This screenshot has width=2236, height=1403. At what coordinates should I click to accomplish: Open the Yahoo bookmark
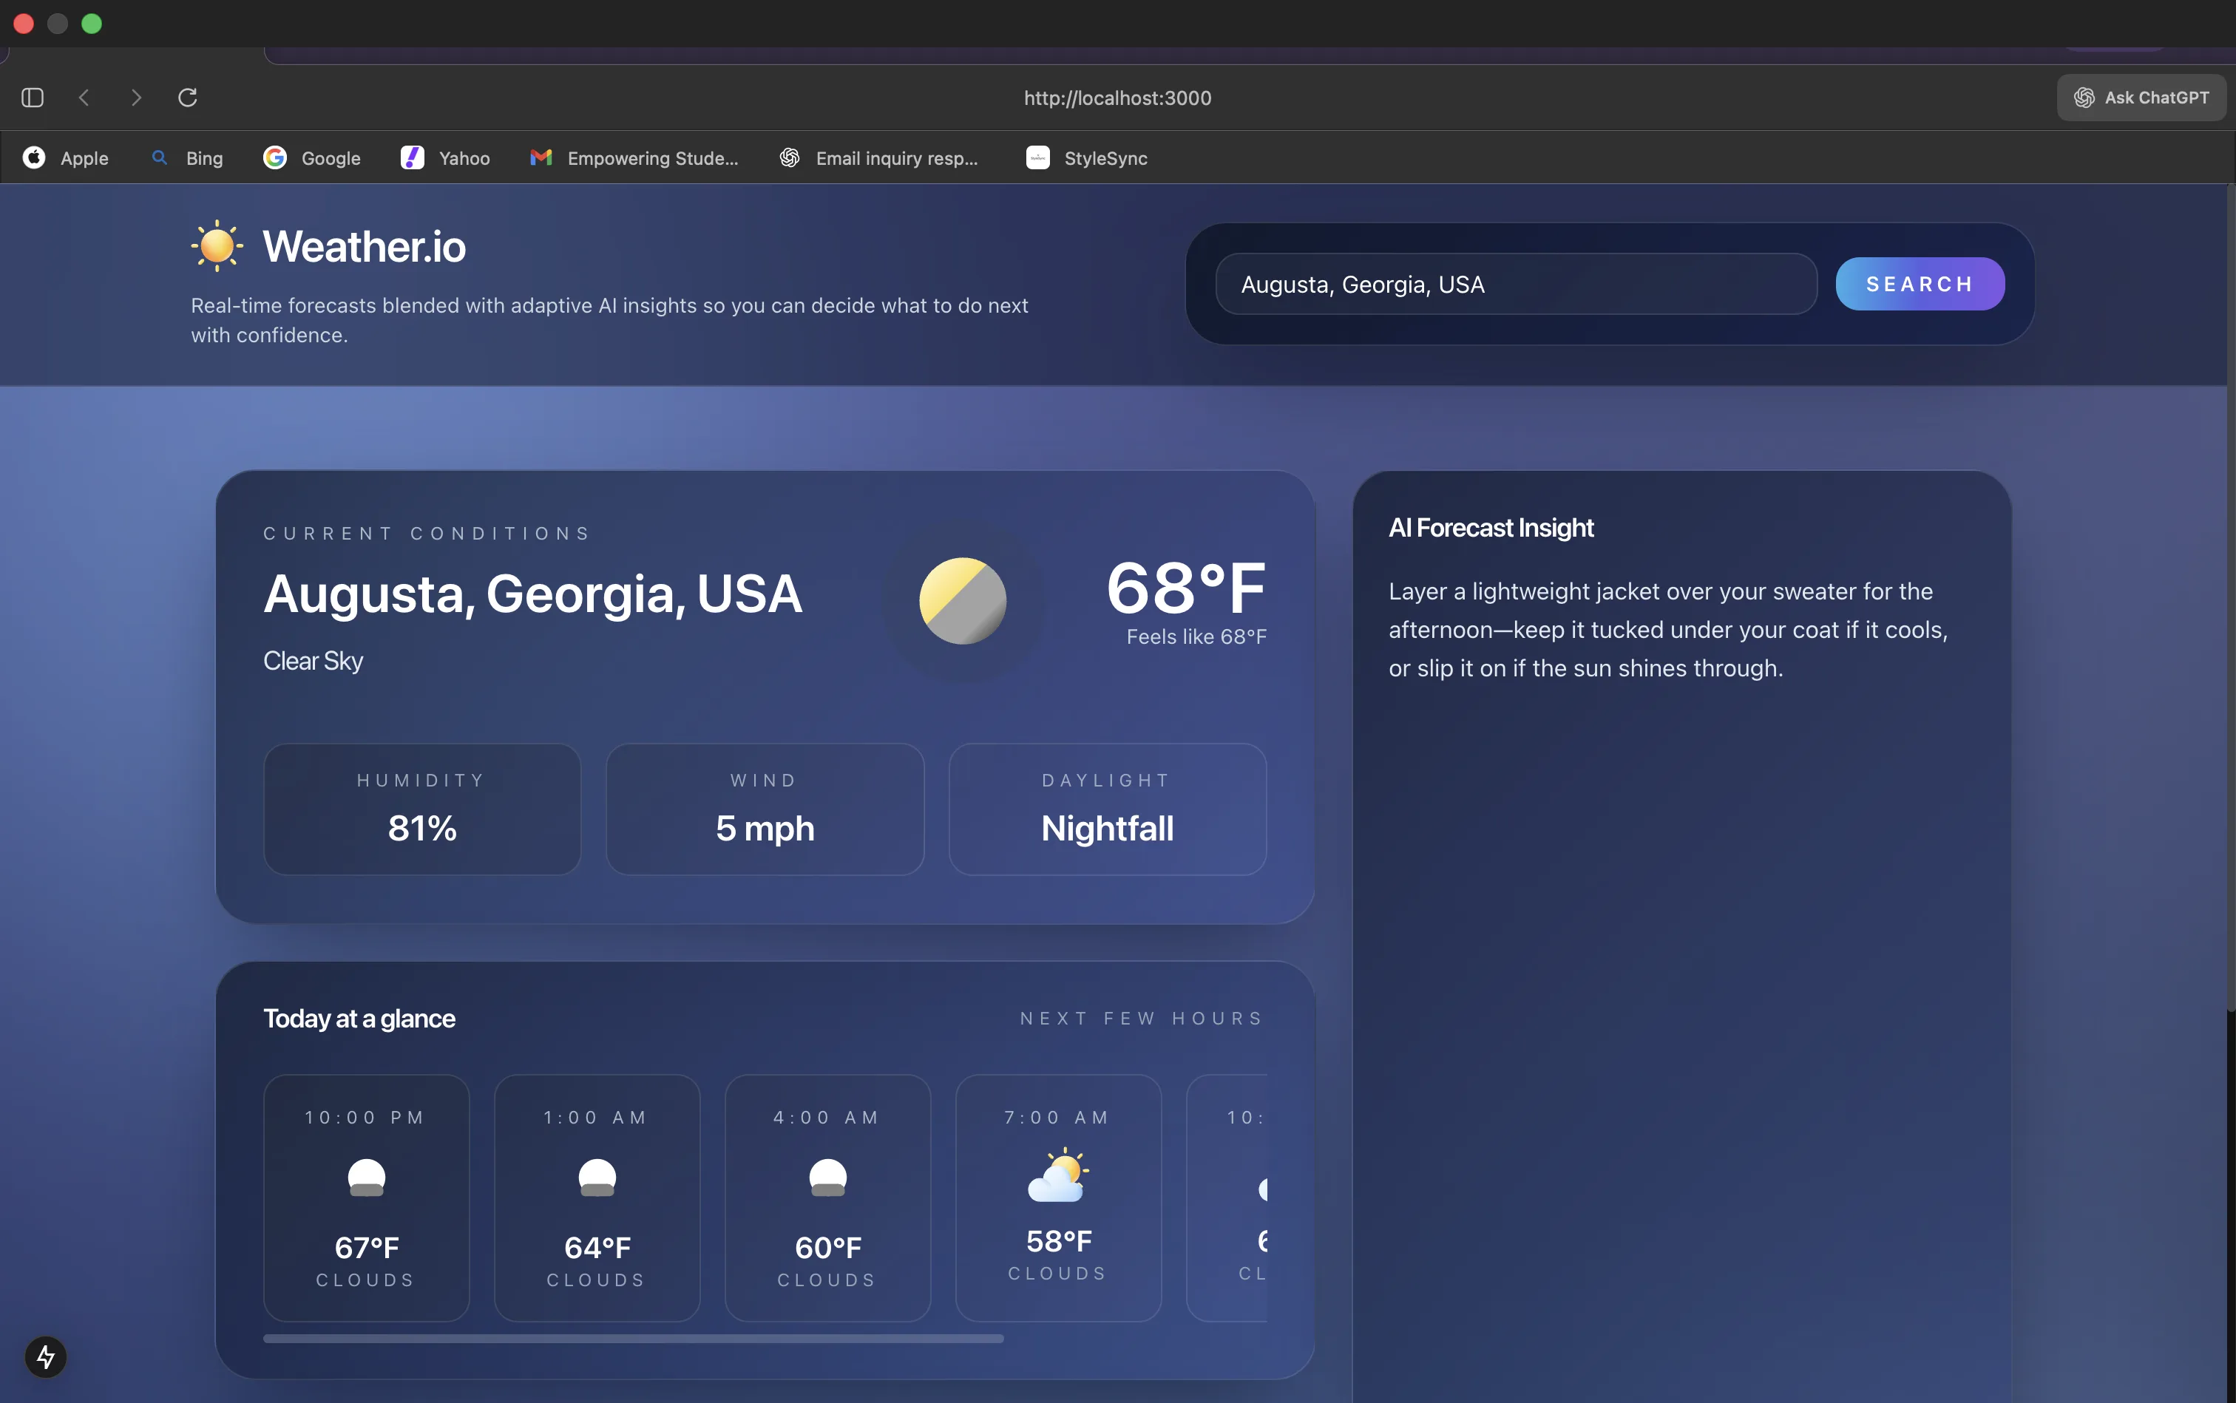point(444,157)
